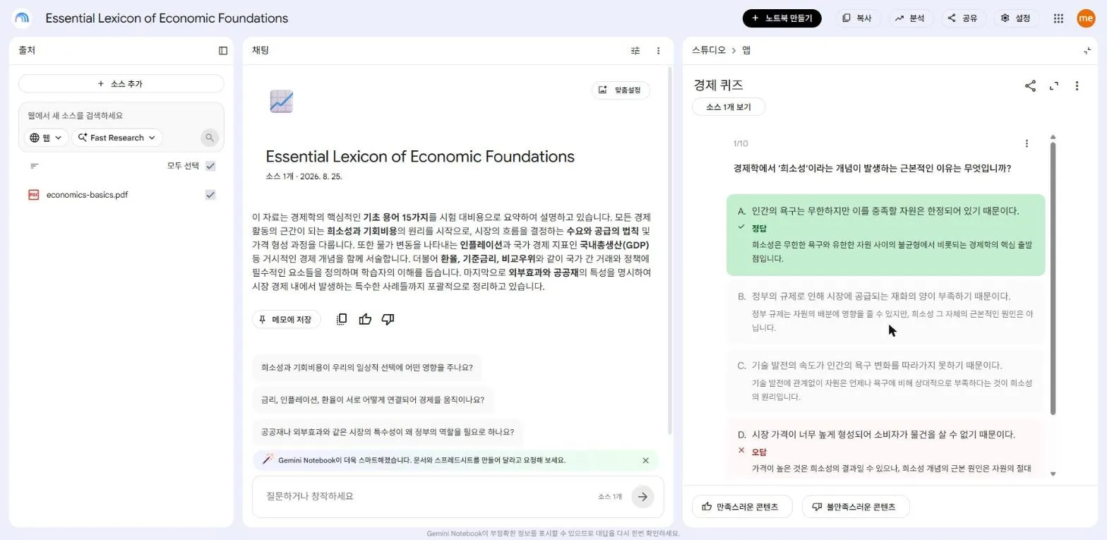Click suggested question about 희소성과 기회비용
This screenshot has width=1107, height=540.
click(367, 368)
